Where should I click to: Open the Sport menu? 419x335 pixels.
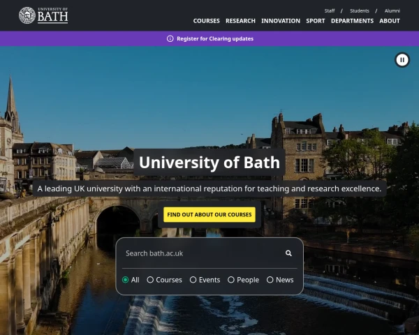tap(316, 21)
